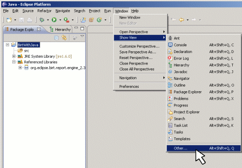The image size is (242, 168).
Task: Click the New Java Class icon
Action: click(x=99, y=20)
